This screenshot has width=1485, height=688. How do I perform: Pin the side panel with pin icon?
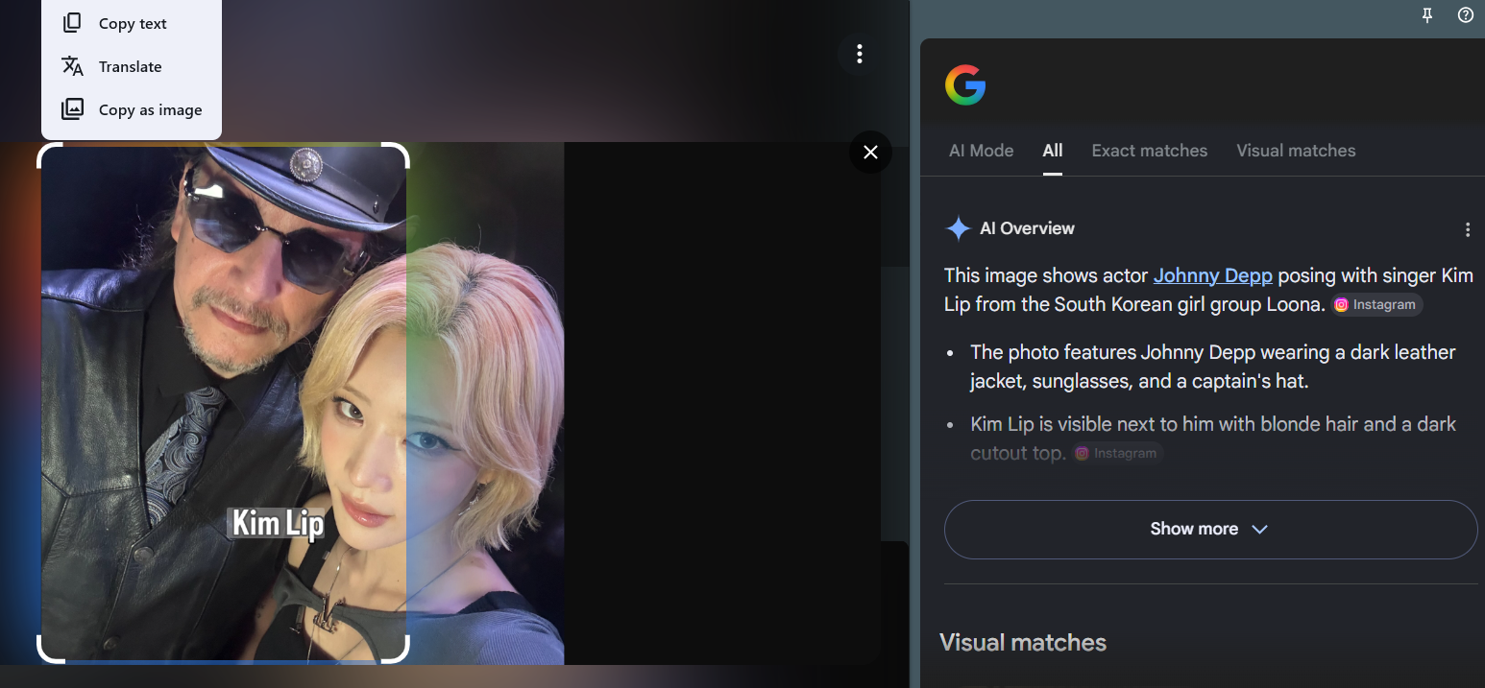coord(1427,15)
